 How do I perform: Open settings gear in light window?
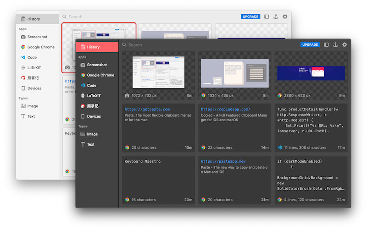click(x=285, y=16)
